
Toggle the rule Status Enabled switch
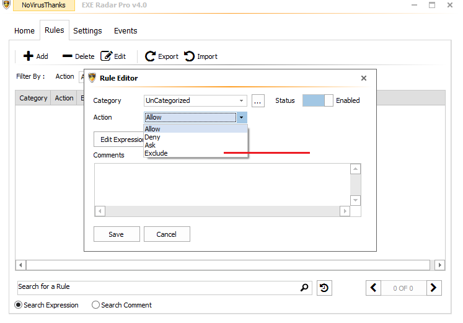[x=317, y=100]
